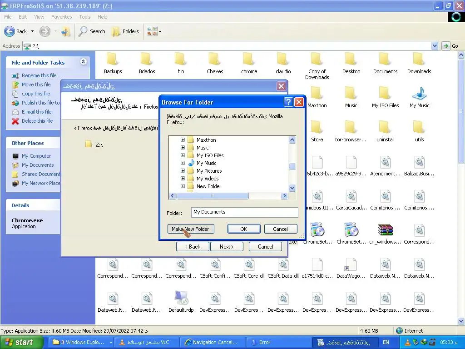This screenshot has width=465, height=349.
Task: Click Cancel in Browse For Folder
Action: [280, 229]
